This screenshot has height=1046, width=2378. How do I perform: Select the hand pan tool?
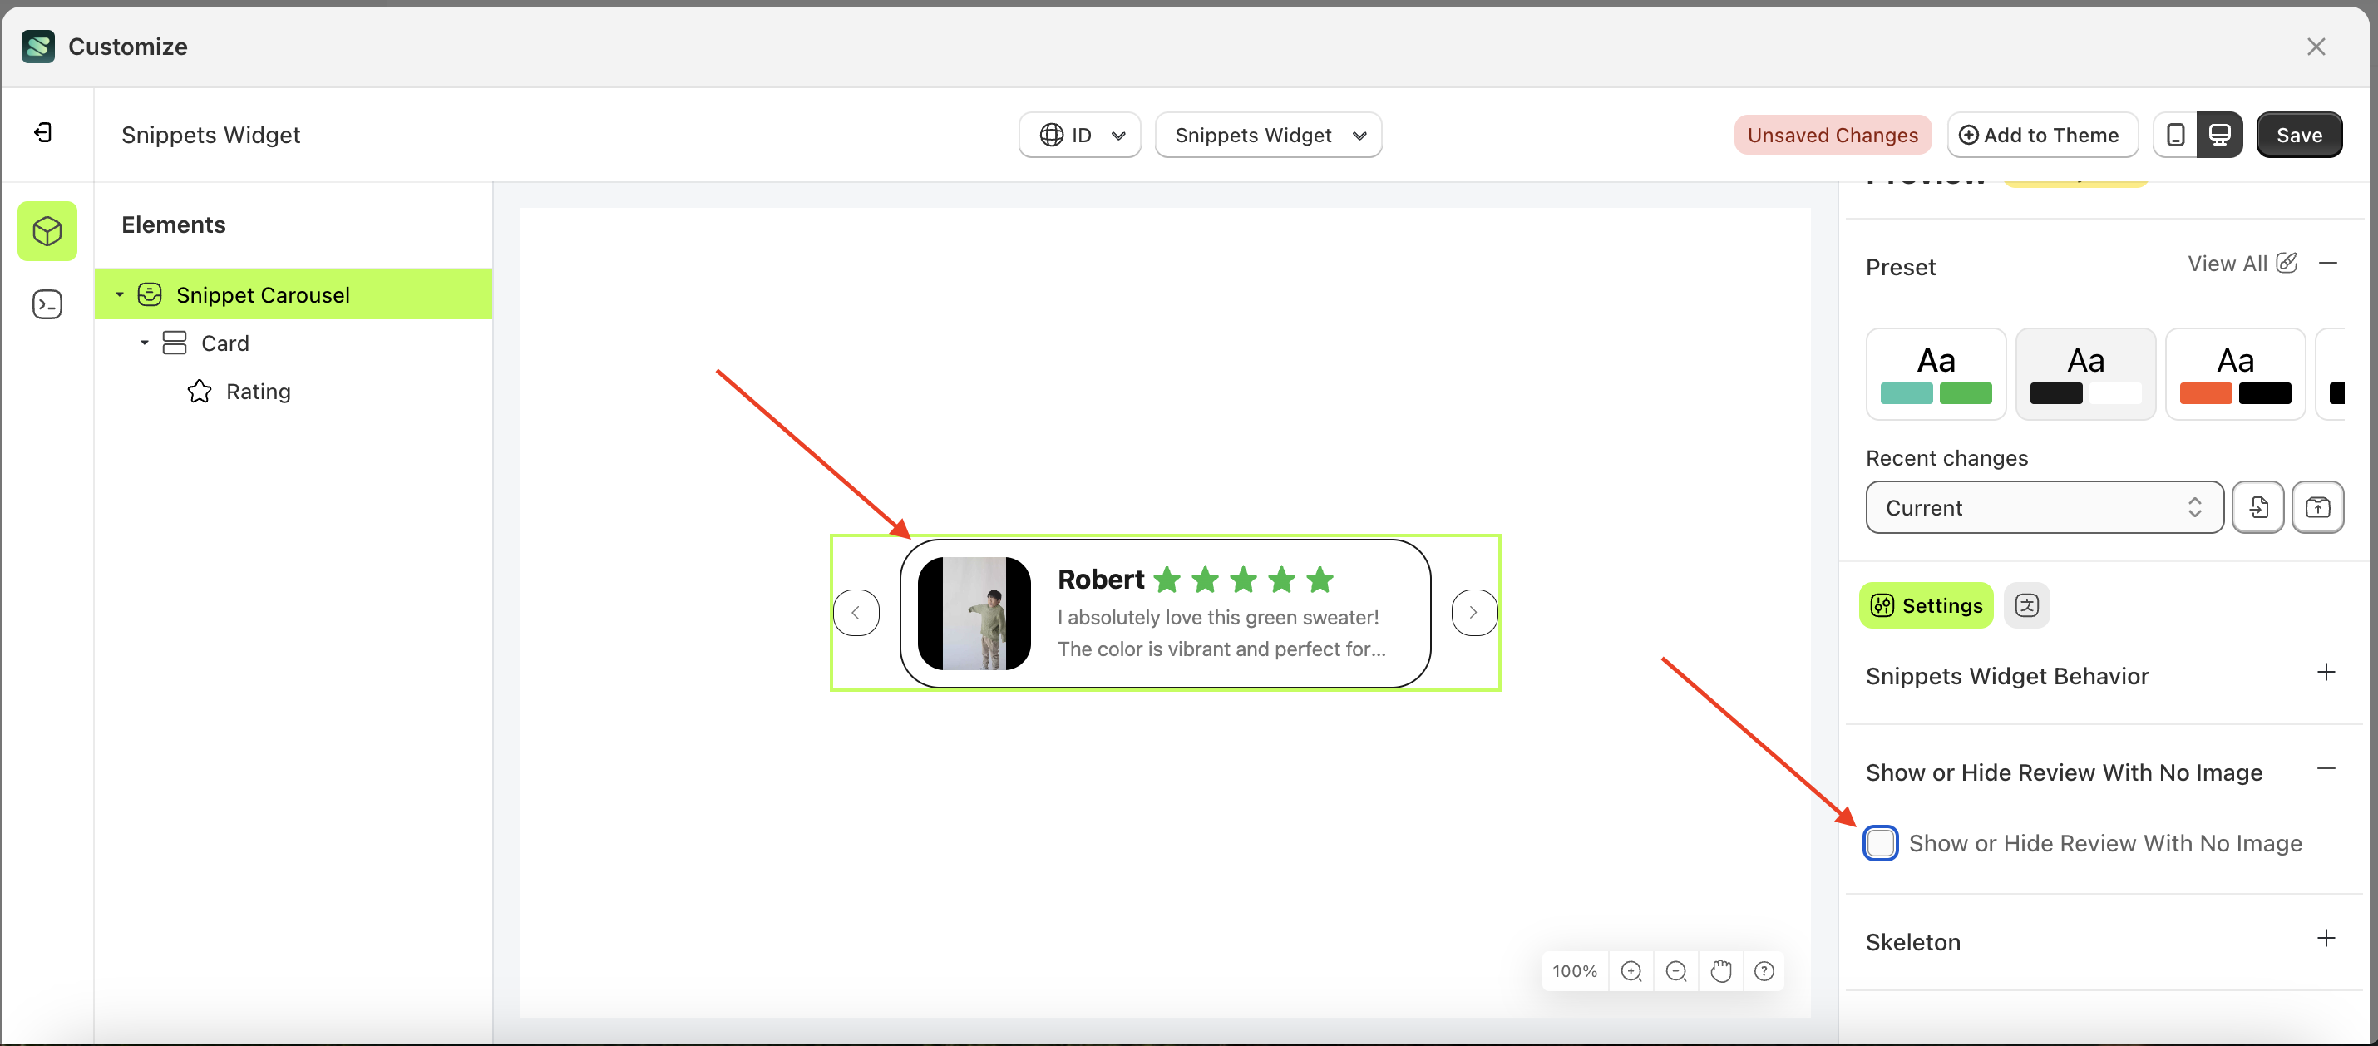point(1721,971)
